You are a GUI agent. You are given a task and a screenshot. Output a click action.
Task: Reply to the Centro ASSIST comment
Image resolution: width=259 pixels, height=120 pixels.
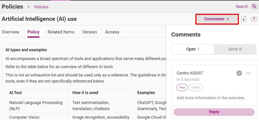(214, 112)
